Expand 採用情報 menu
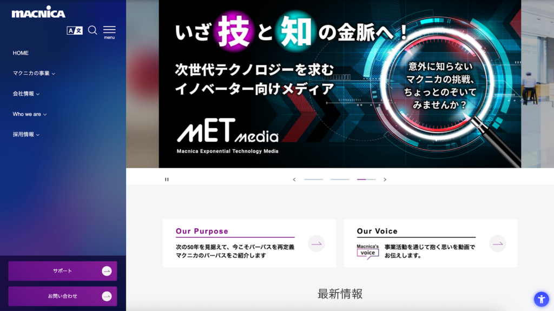Viewport: 554px width, 311px height. pyautogui.click(x=26, y=134)
